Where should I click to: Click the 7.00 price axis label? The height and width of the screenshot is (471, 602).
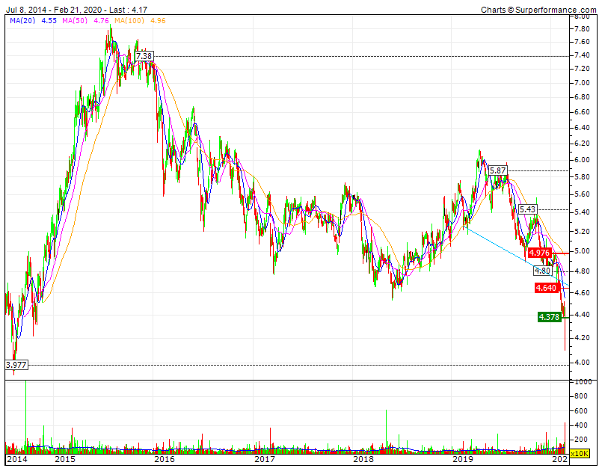pyautogui.click(x=582, y=83)
